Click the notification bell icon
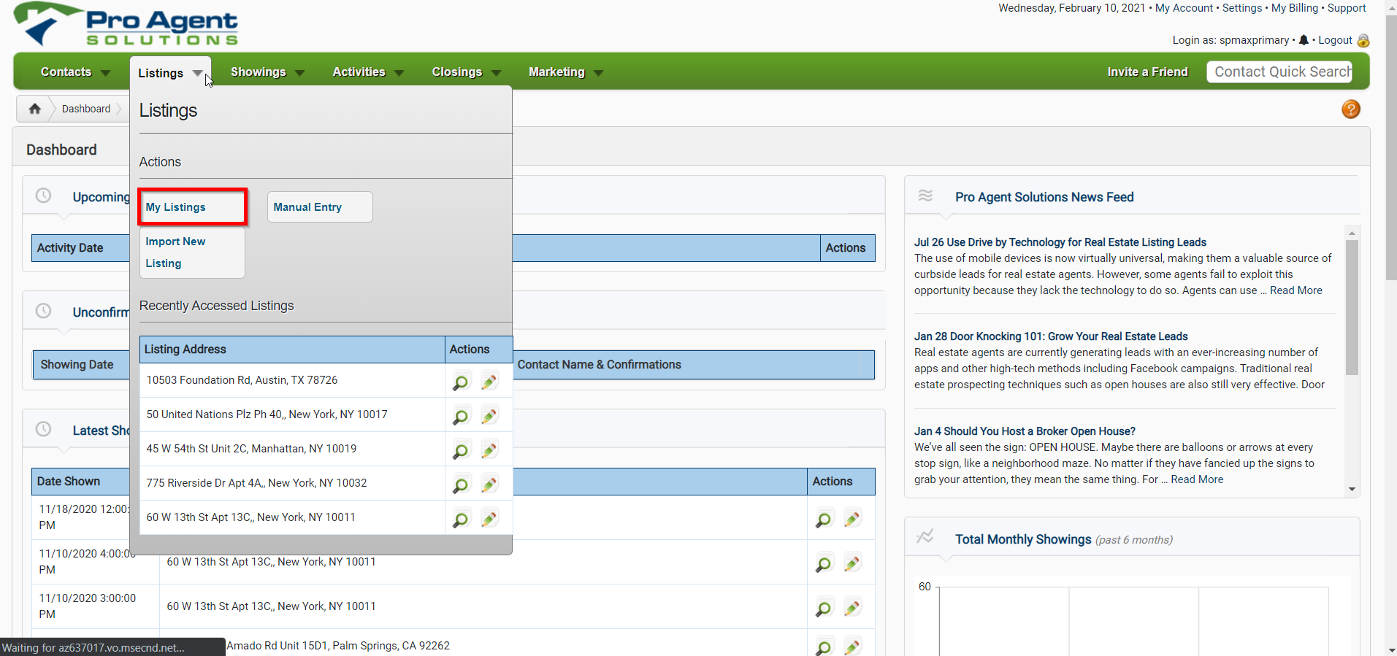This screenshot has height=656, width=1397. click(x=1304, y=40)
